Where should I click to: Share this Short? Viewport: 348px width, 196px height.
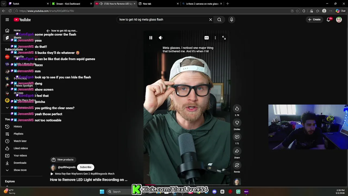237,151
